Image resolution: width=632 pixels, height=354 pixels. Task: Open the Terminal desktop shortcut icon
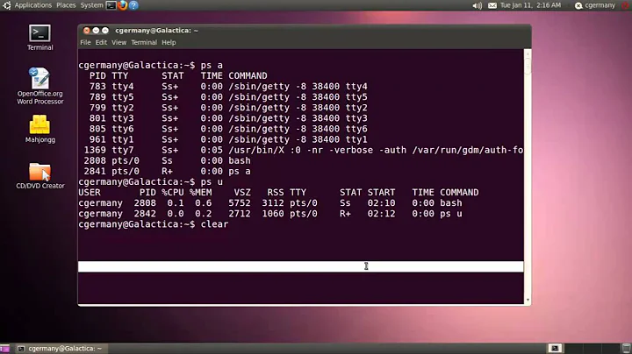(x=39, y=33)
